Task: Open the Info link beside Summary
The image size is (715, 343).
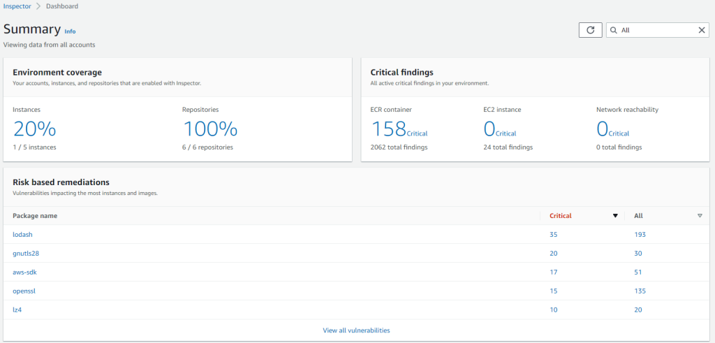Action: point(71,31)
